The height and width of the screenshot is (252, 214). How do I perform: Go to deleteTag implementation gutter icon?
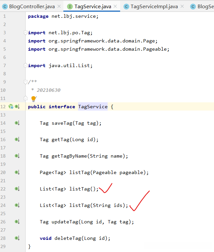tap(17, 238)
